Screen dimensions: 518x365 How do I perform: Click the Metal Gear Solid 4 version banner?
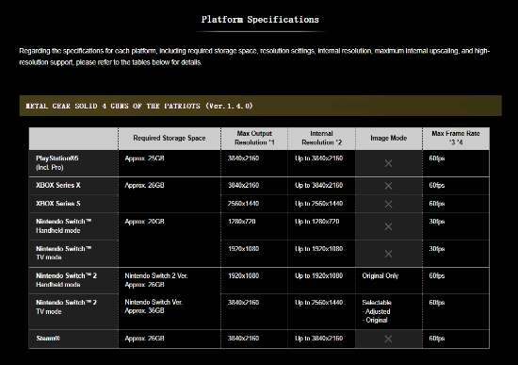260,106
